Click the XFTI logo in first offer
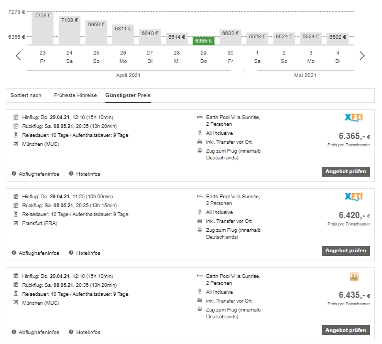The width and height of the screenshot is (382, 344). pyautogui.click(x=354, y=118)
